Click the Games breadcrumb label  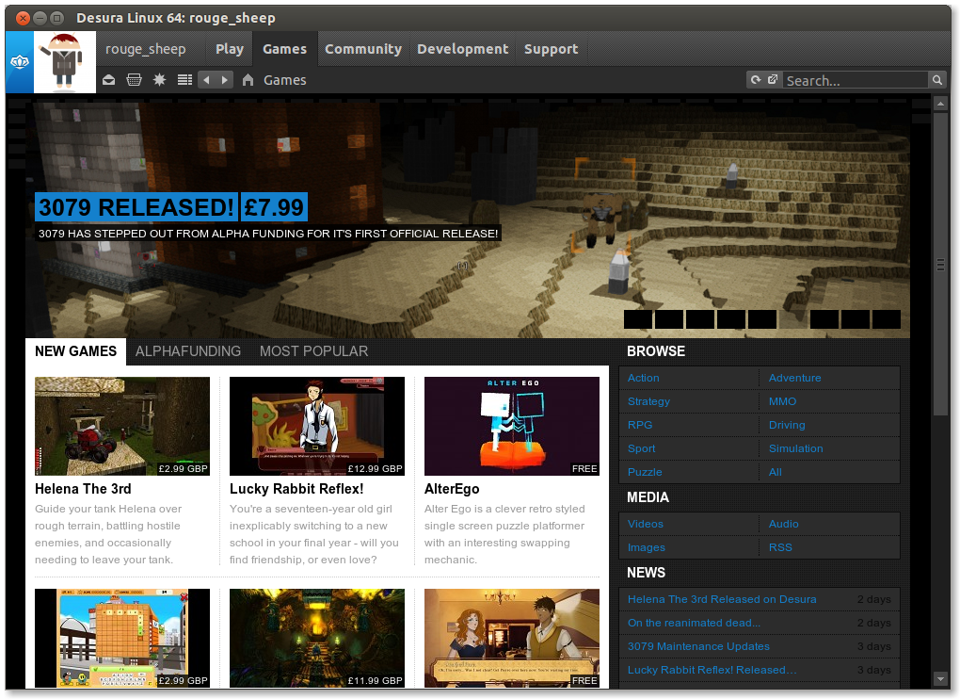[x=284, y=80]
